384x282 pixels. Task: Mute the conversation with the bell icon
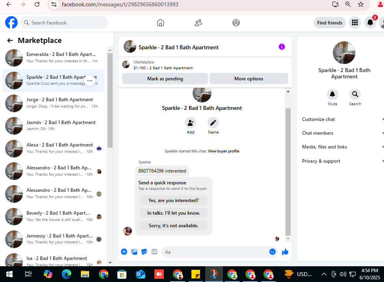tap(332, 94)
